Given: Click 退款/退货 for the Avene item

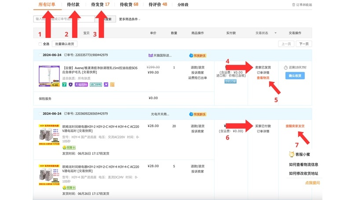Looking at the screenshot, I should pos(198,67).
